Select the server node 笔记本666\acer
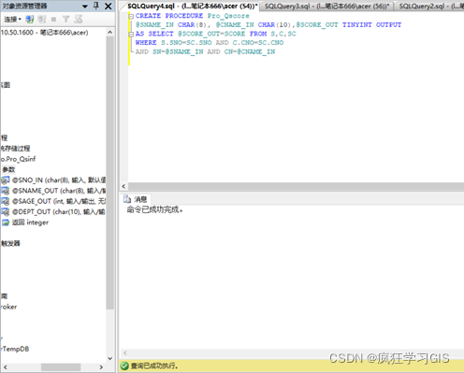The image size is (464, 373). (x=44, y=33)
